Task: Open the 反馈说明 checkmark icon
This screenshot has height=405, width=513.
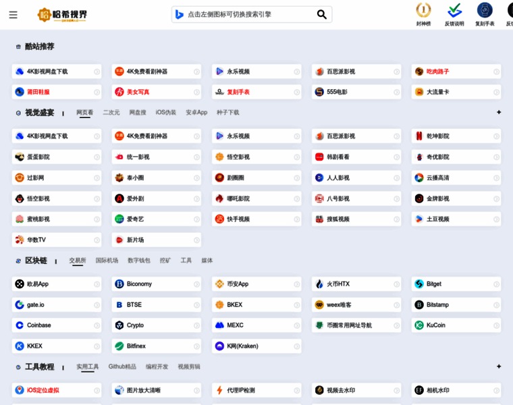Action: [x=454, y=10]
